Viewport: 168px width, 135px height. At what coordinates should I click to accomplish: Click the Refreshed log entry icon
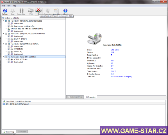click(x=4, y=104)
